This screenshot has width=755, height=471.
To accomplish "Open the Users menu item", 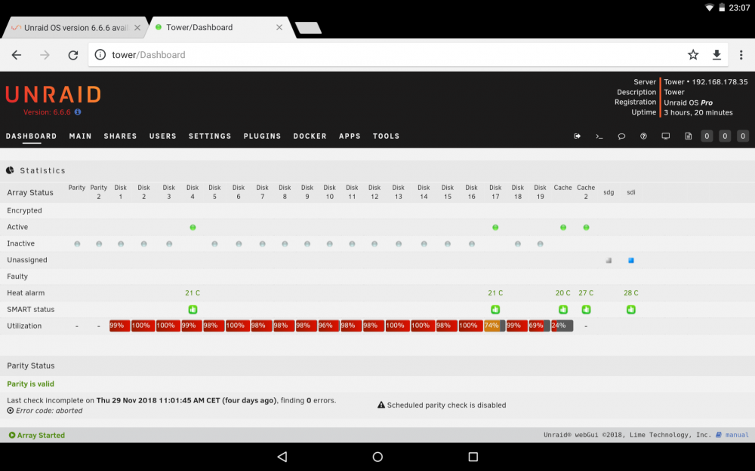I will tap(163, 136).
